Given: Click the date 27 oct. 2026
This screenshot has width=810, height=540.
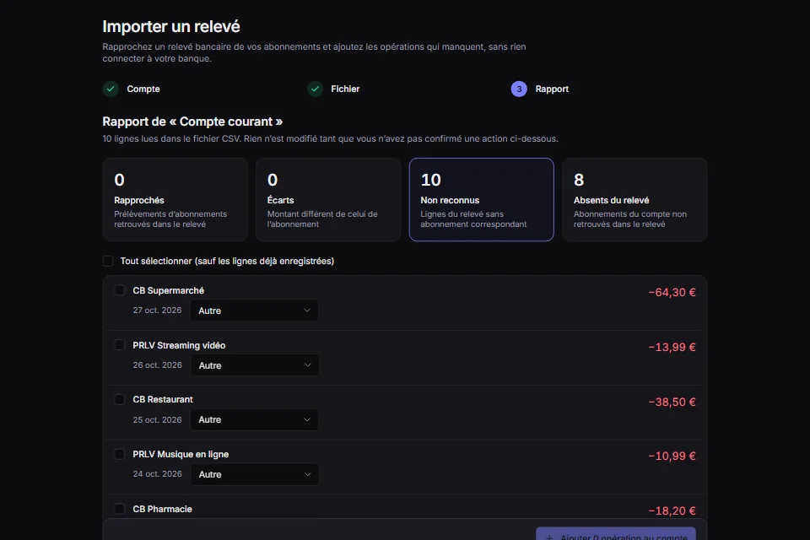Looking at the screenshot, I should tap(157, 310).
